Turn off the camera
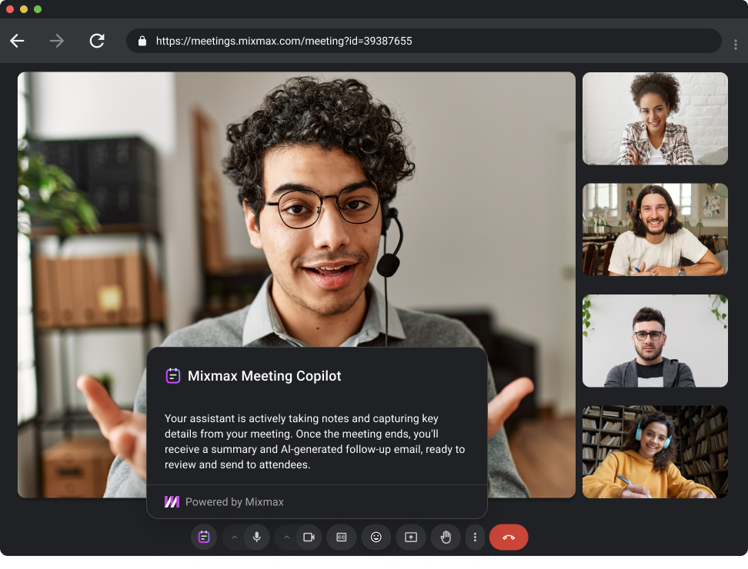This screenshot has height=569, width=748. click(x=309, y=537)
